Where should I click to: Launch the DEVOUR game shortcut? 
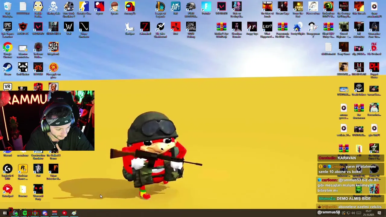click(38, 69)
